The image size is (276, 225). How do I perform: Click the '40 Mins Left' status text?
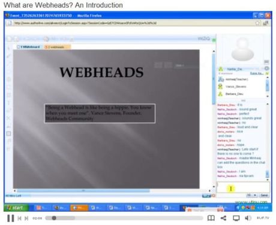click(14, 196)
